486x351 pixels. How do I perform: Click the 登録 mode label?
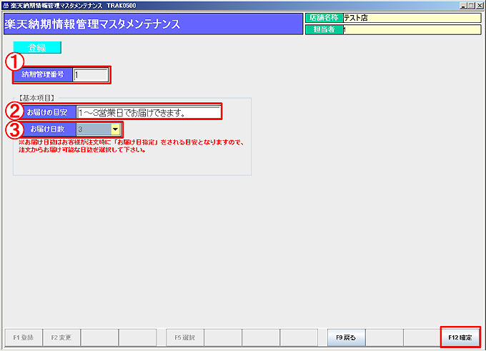(37, 47)
